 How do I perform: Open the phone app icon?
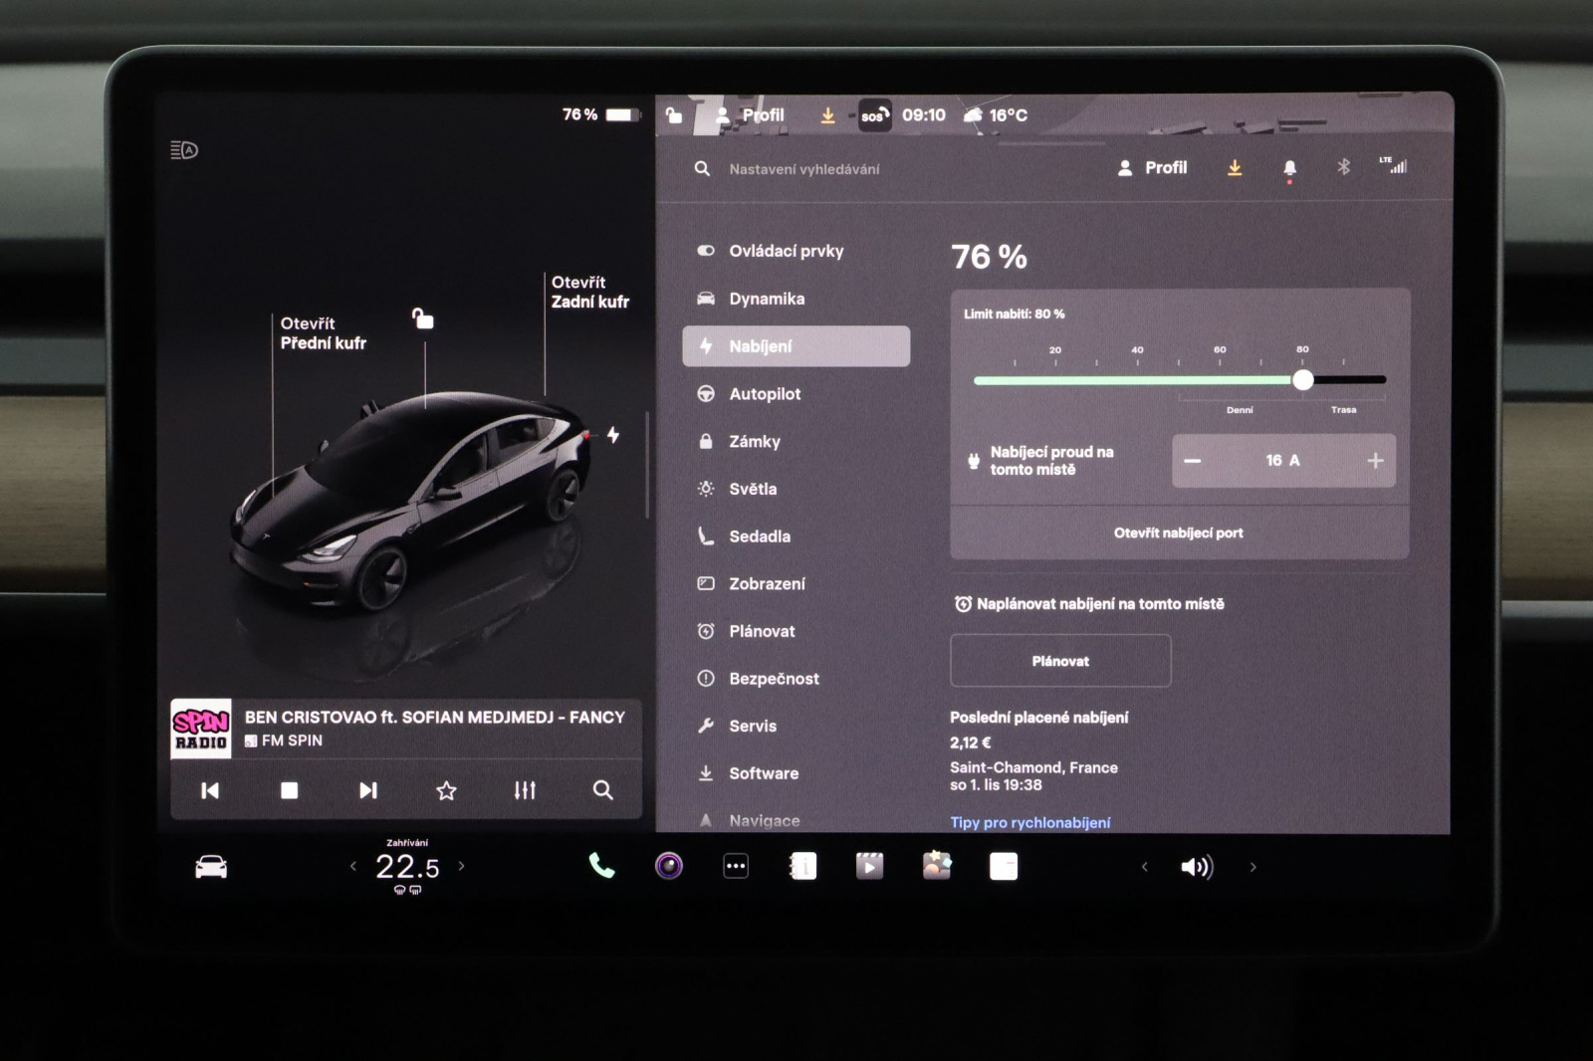(601, 866)
